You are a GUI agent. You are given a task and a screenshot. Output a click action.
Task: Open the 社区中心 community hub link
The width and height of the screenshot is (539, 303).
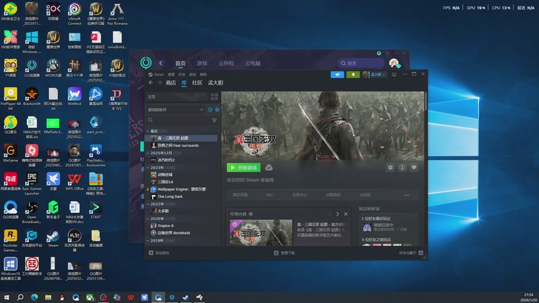point(299,195)
